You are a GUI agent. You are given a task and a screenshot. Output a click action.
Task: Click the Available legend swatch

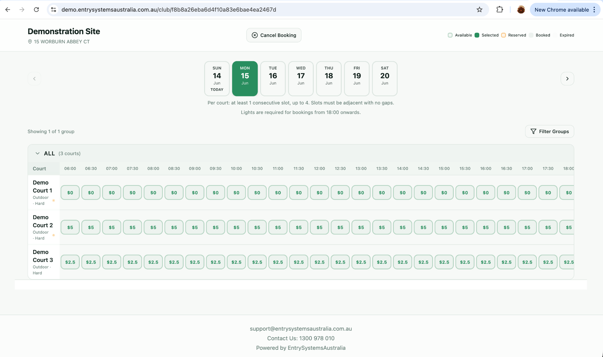[x=450, y=35]
